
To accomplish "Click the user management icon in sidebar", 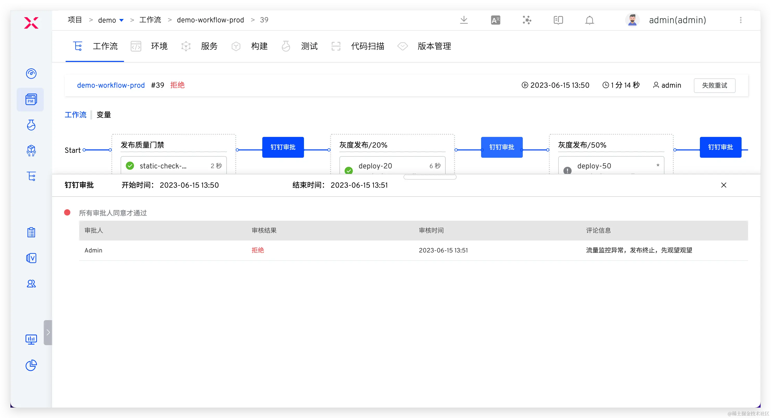I will pos(31,283).
